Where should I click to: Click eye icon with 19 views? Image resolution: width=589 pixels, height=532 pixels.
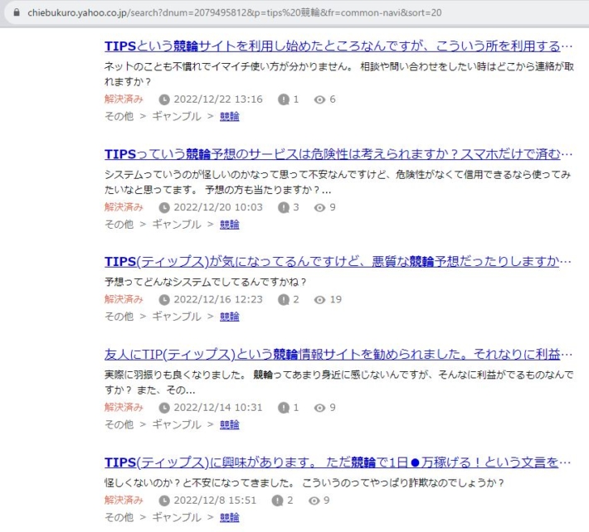[319, 300]
